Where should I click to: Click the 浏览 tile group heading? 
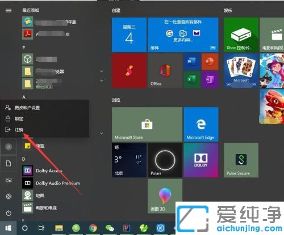coord(116,100)
